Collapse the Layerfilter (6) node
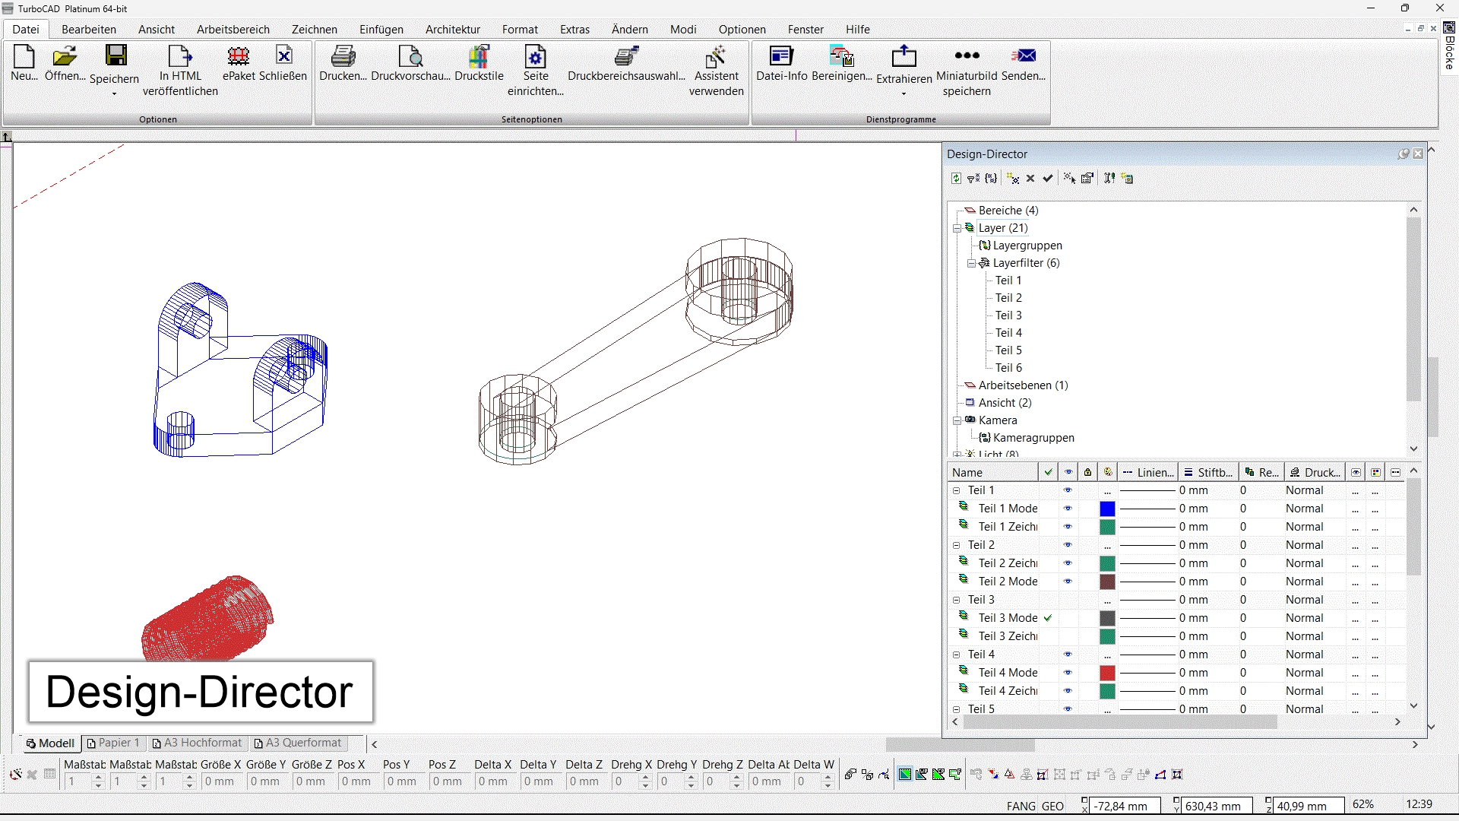 971,263
